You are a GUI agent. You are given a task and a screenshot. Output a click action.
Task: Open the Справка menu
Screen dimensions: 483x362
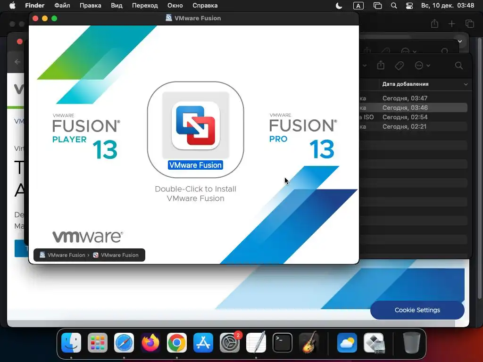205,6
